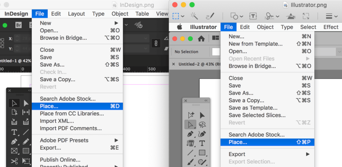Select Illustrator's Rectangle tool

point(202,153)
